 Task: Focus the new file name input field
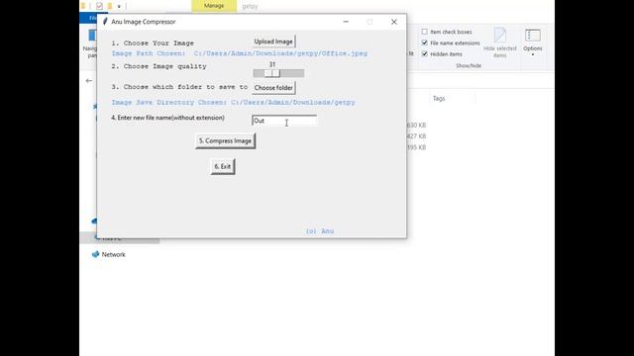tap(284, 121)
